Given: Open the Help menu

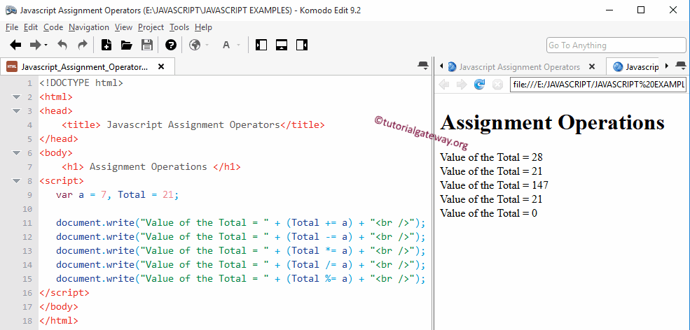Looking at the screenshot, I should click(x=203, y=27).
